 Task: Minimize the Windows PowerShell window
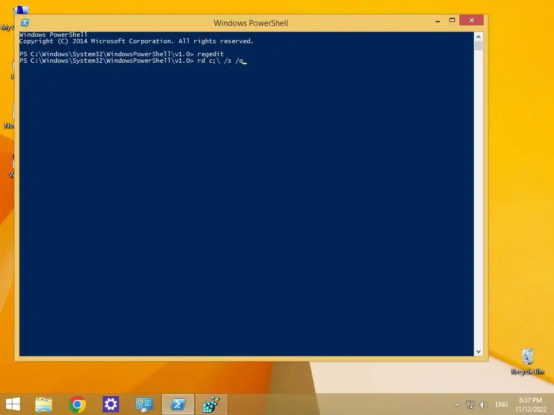[x=438, y=21]
